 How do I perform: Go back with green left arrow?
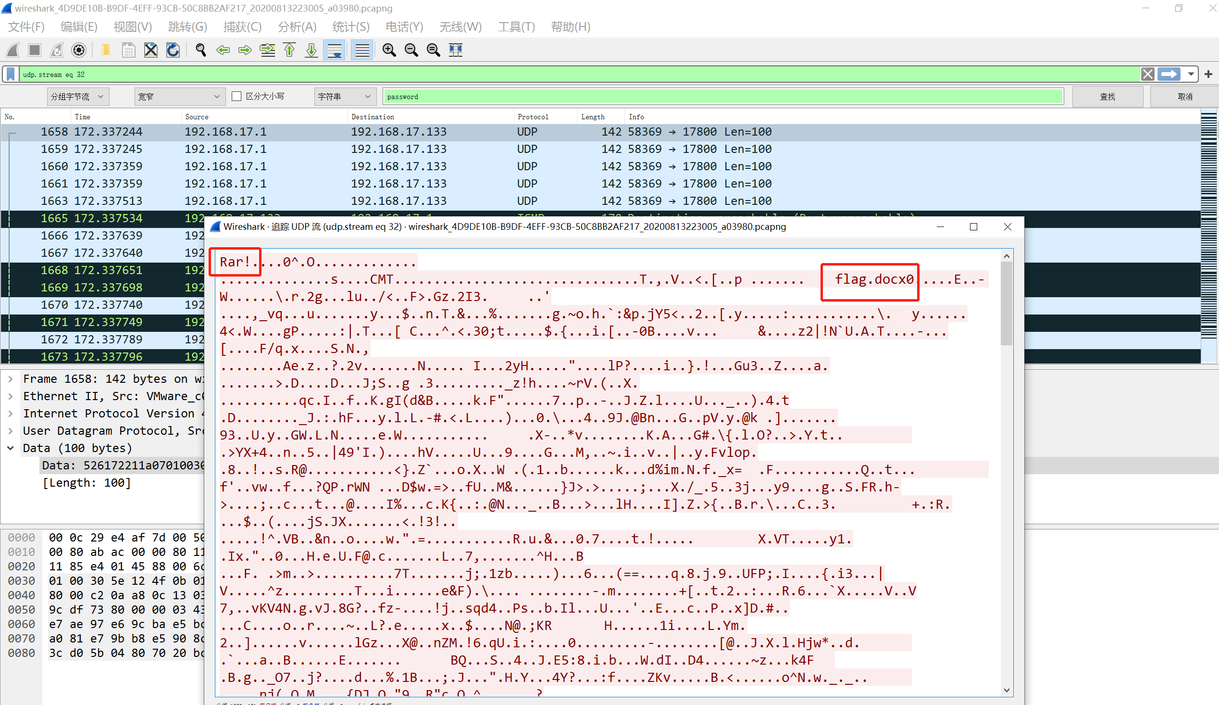click(x=223, y=50)
